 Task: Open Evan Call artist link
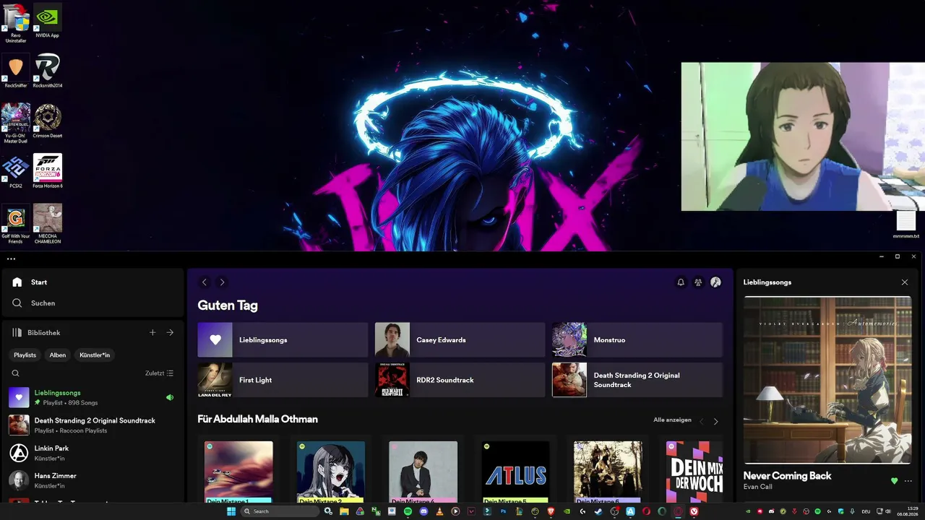758,487
